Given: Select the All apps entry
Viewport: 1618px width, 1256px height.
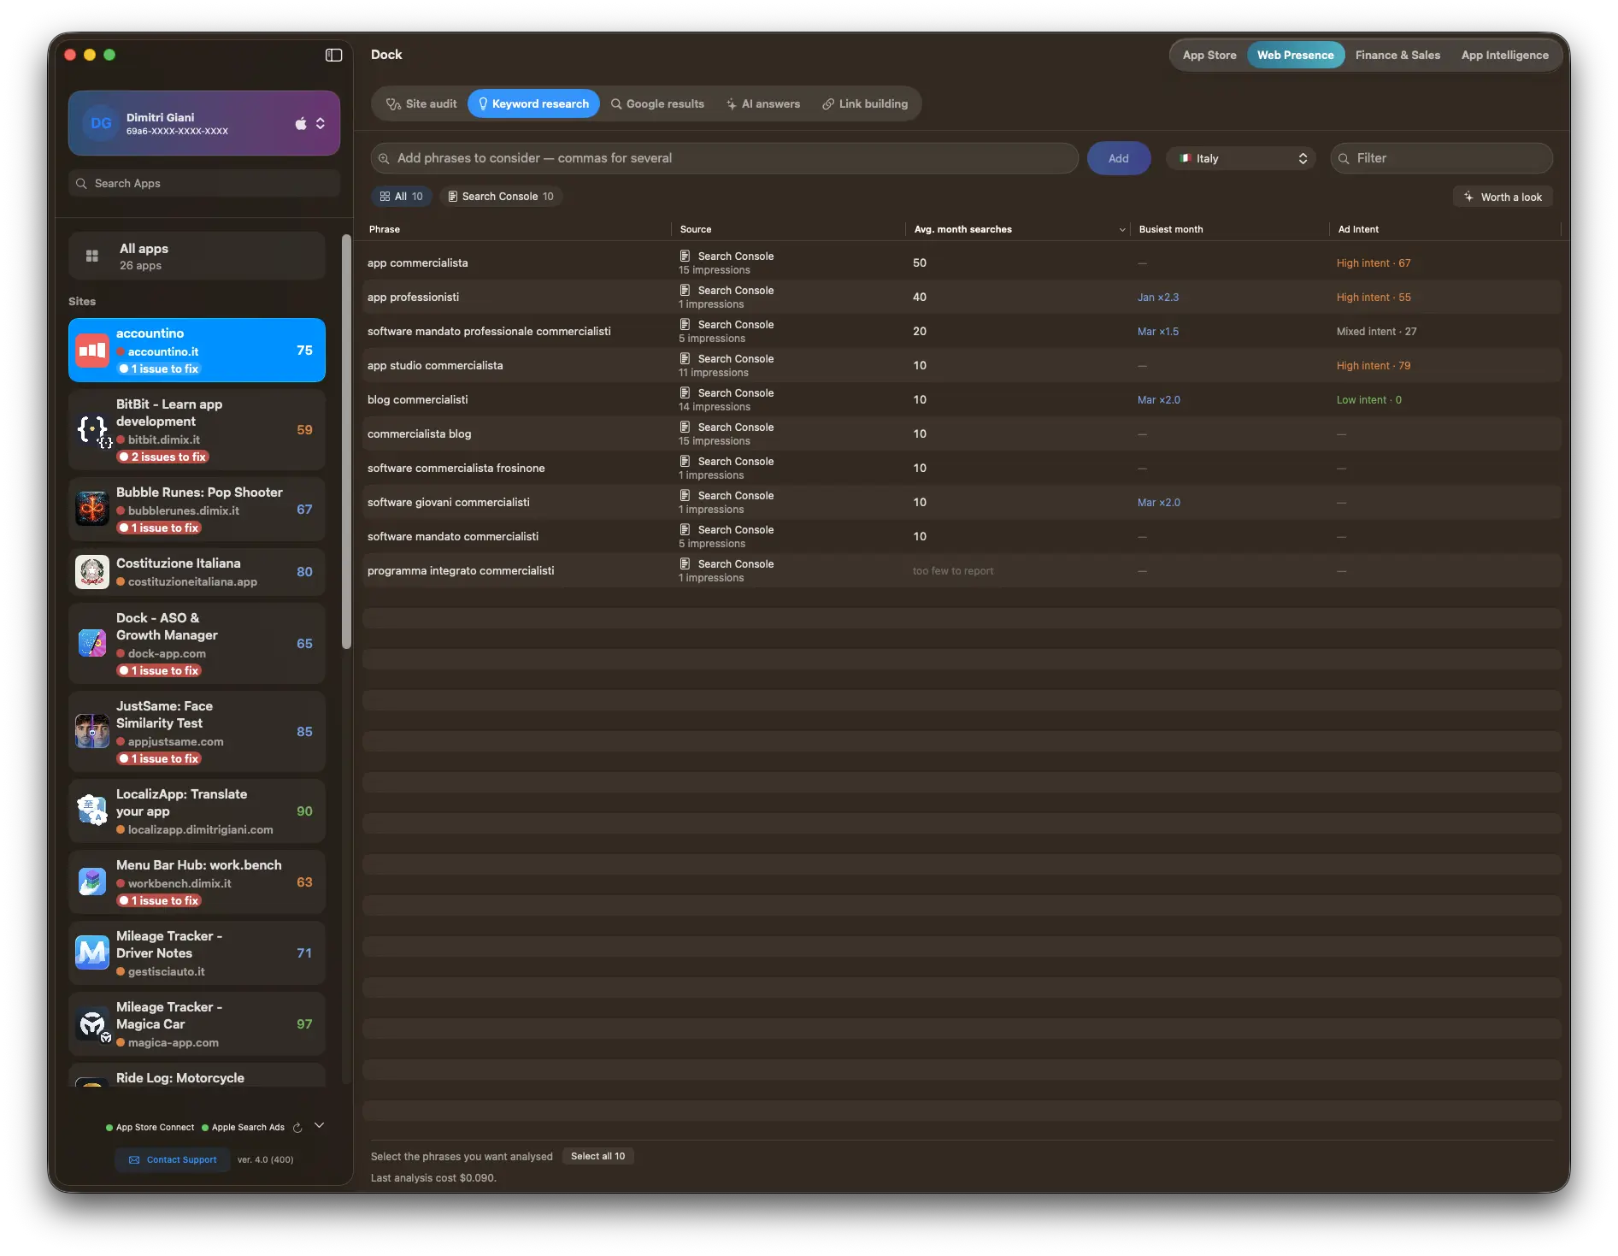Looking at the screenshot, I should (x=197, y=257).
